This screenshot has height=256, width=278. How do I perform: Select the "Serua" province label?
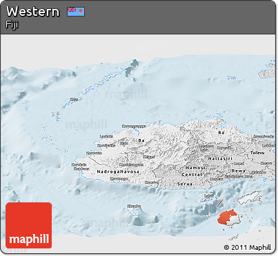[x=185, y=184]
